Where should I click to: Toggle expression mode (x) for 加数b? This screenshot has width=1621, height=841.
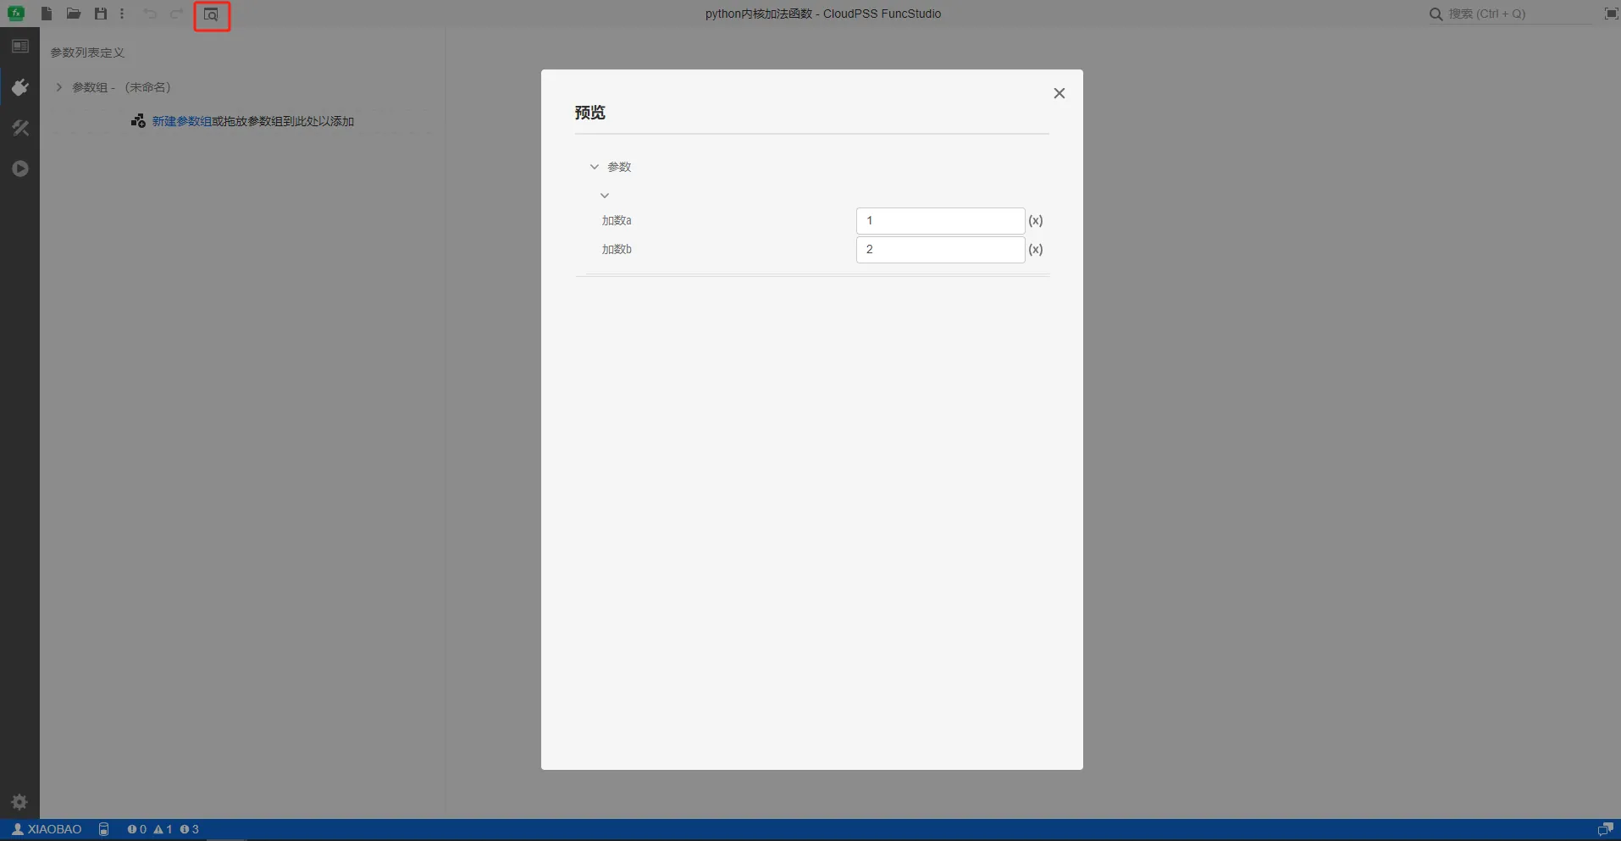(1036, 249)
